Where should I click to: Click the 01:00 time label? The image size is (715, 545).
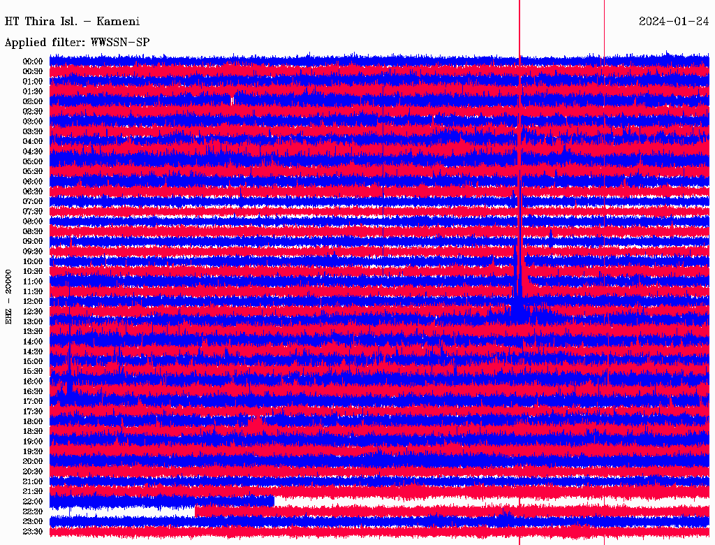(x=33, y=82)
